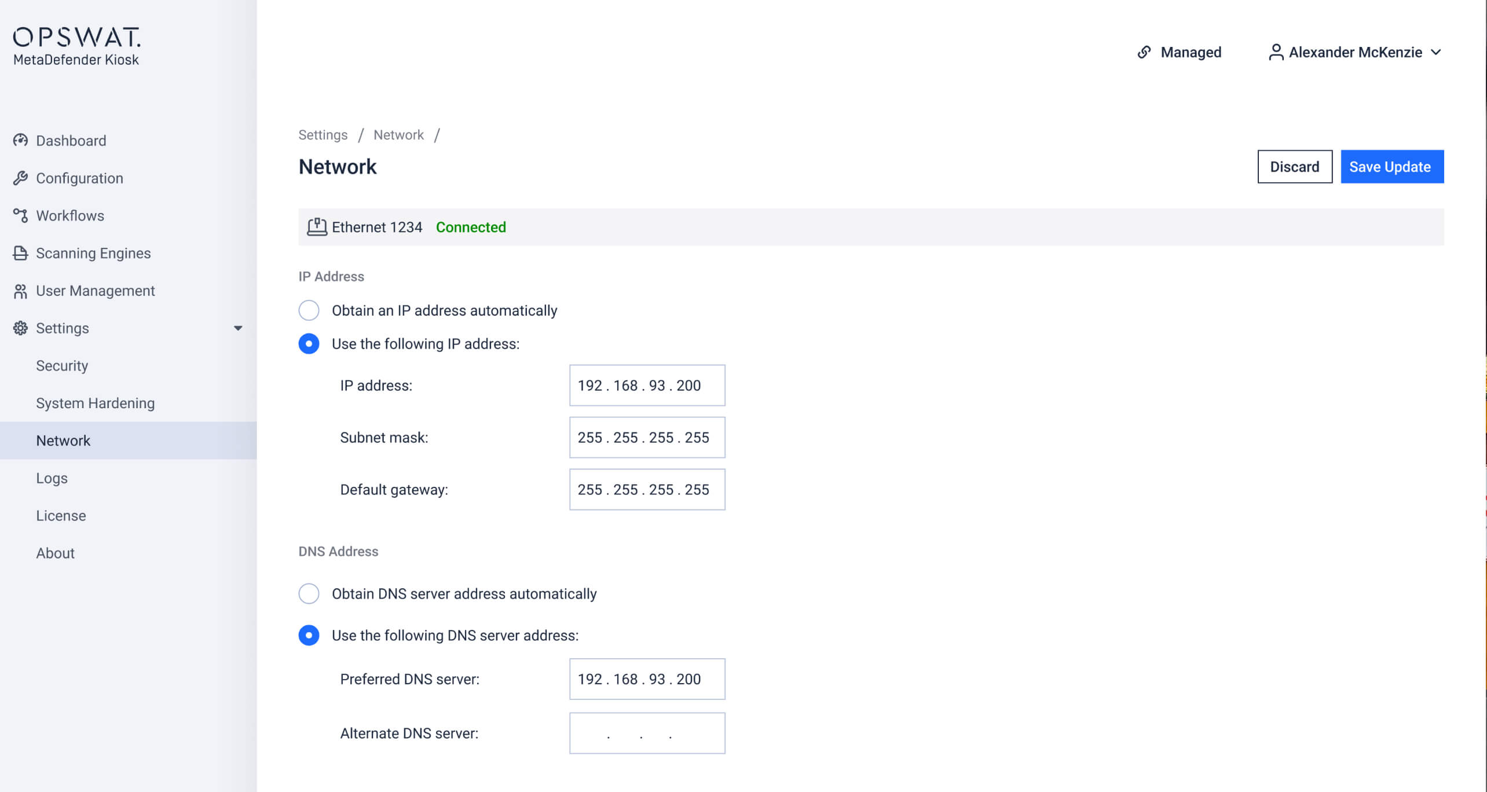Click the Configuration wrench icon
The height and width of the screenshot is (792, 1487).
[x=21, y=178]
